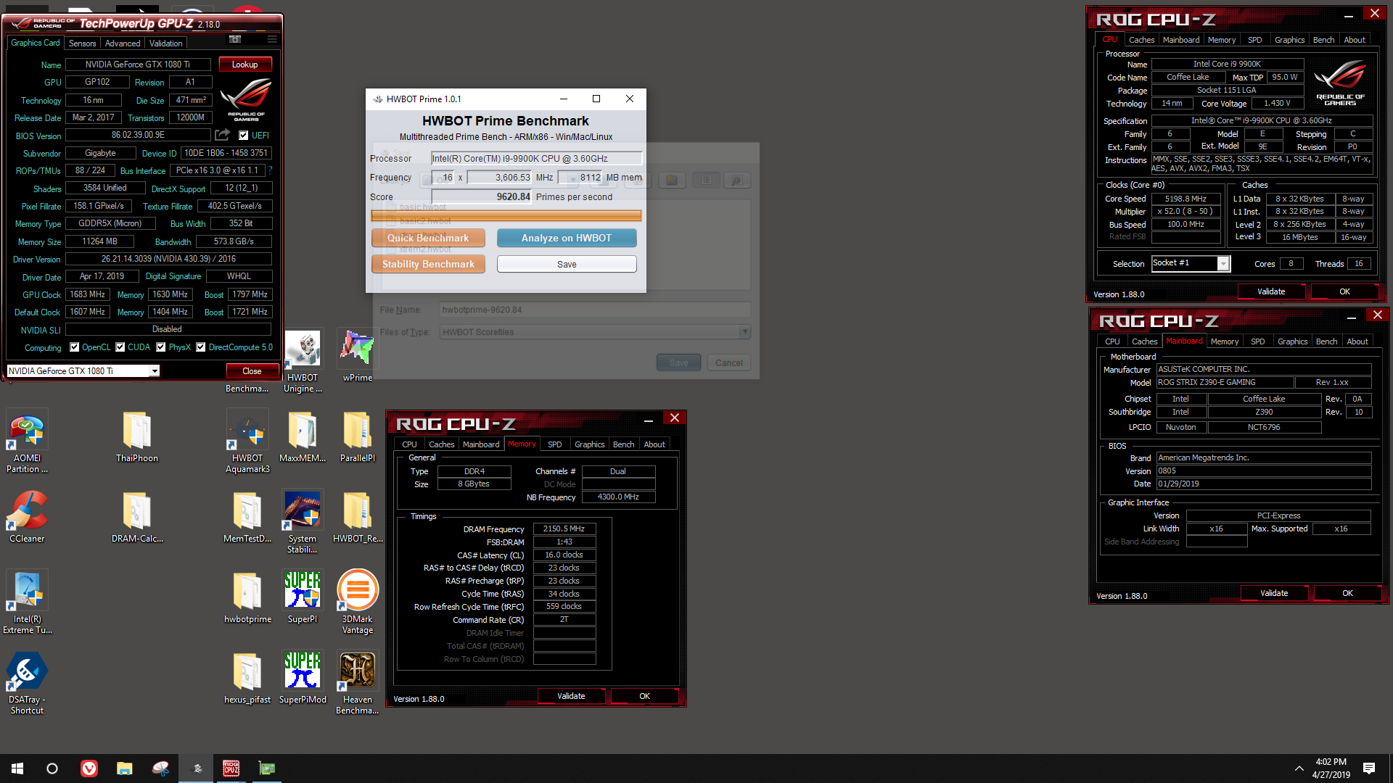Open Action Center notification icon
Viewport: 1393px width, 783px height.
pyautogui.click(x=1369, y=768)
